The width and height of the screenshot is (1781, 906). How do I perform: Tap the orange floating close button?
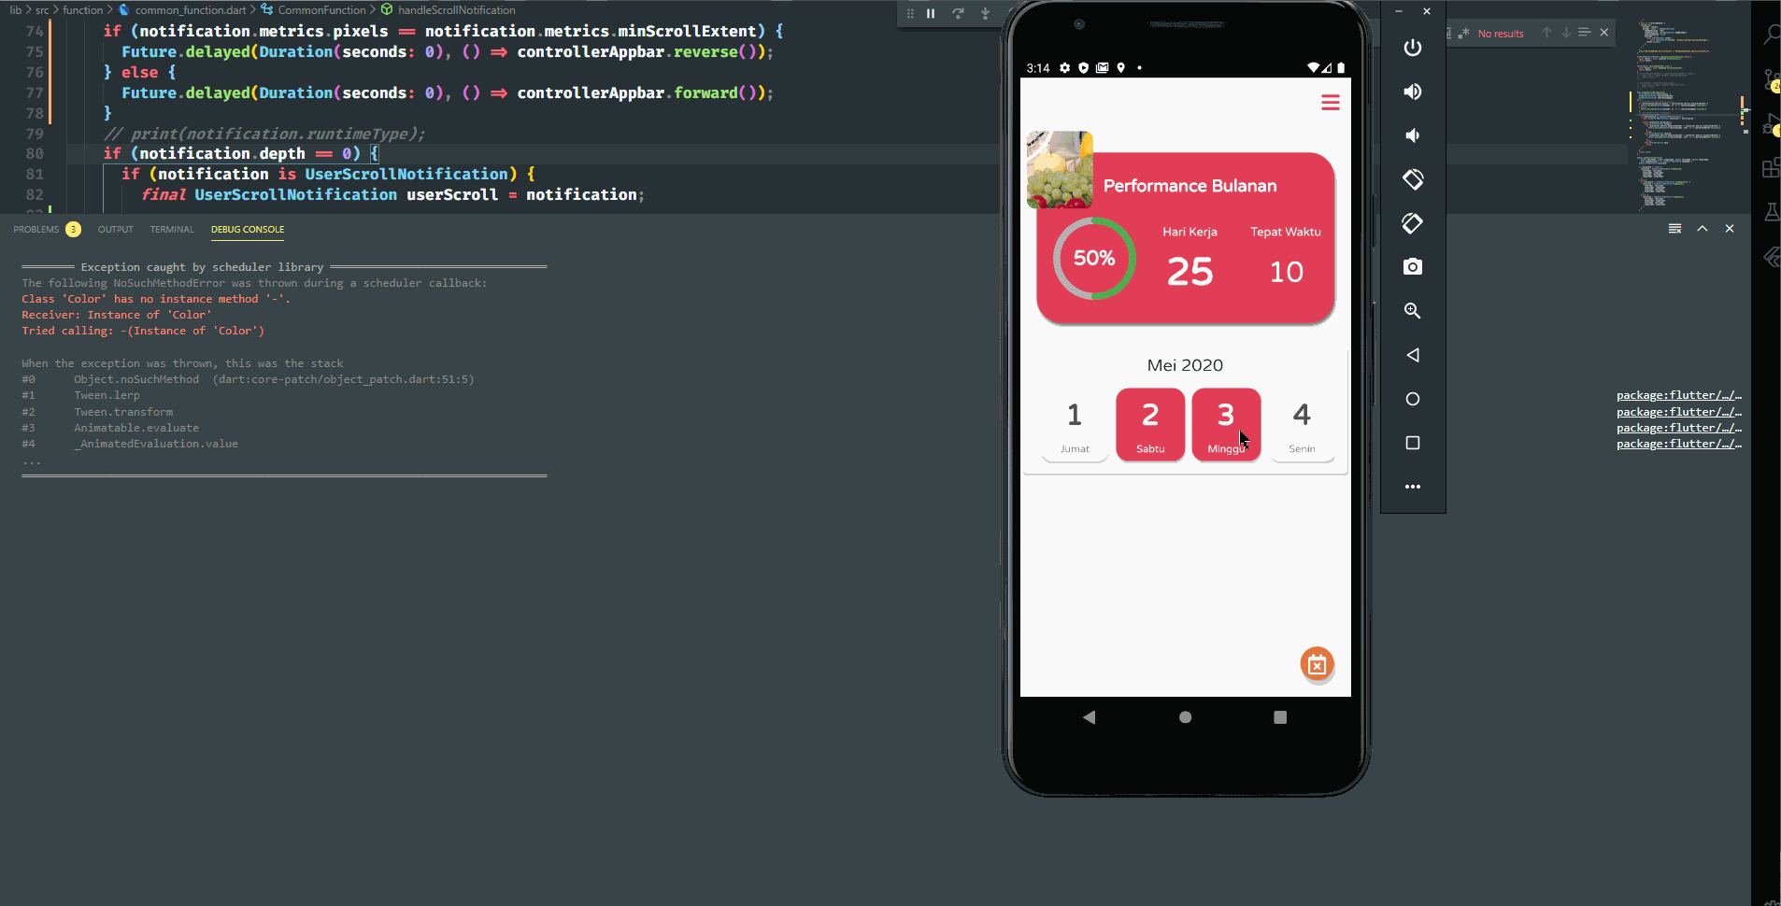[x=1318, y=665]
